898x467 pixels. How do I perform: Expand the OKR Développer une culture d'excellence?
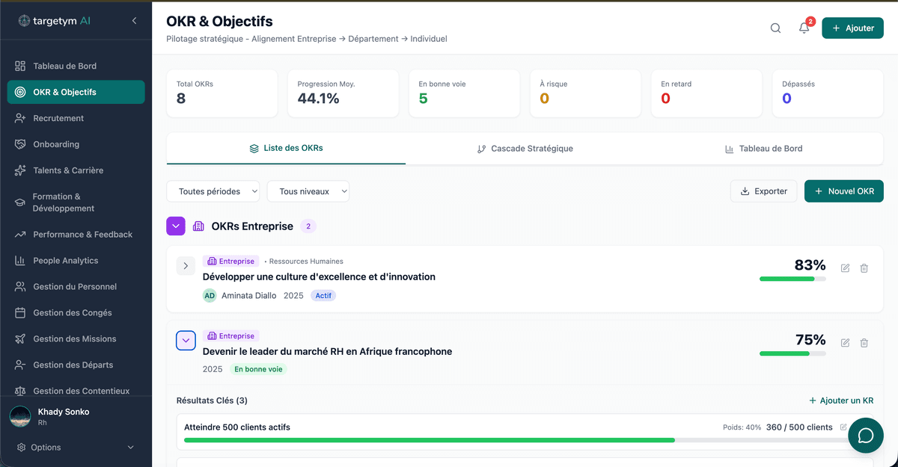coord(186,265)
